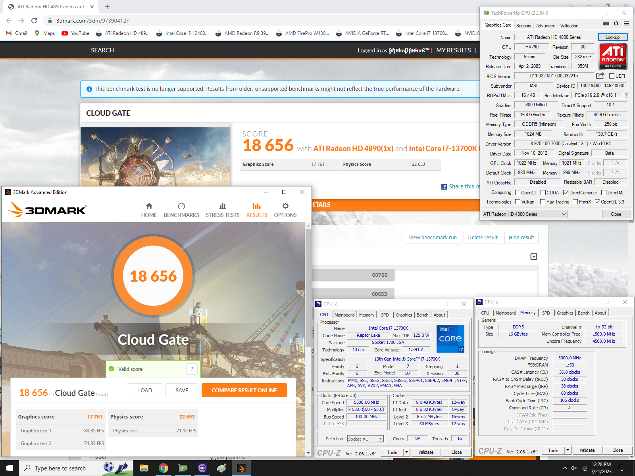Image resolution: width=635 pixels, height=476 pixels.
Task: Toggle the Ray Tracing checkbox in GPU-Z
Action: 543,202
